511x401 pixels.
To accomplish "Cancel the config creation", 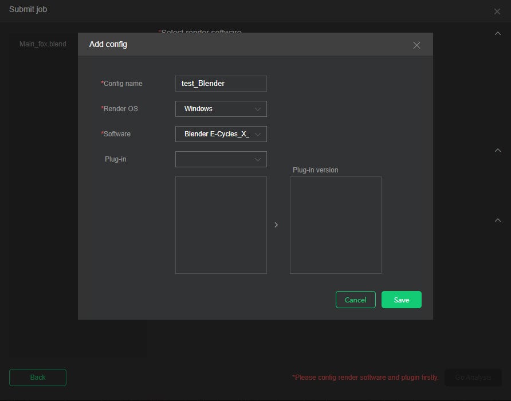I will click(356, 300).
